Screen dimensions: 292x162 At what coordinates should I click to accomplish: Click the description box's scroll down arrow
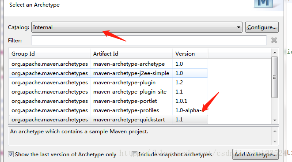coord(275,142)
